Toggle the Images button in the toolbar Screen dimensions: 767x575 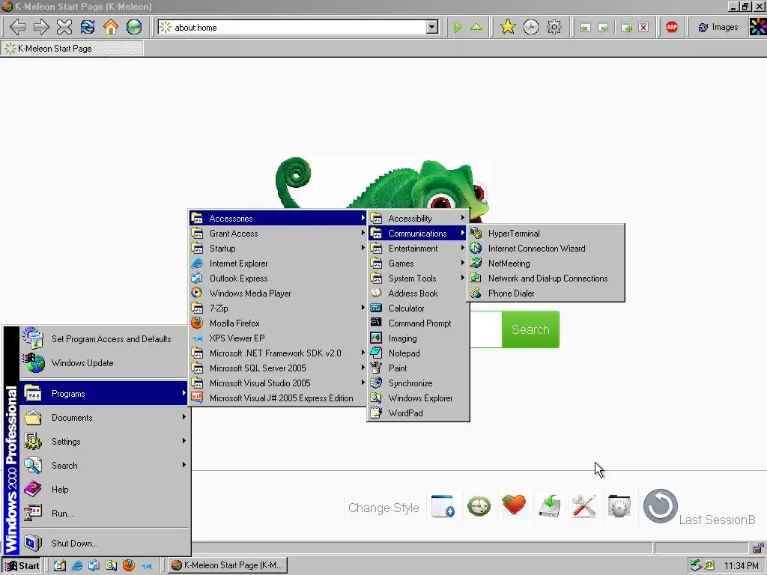click(718, 27)
